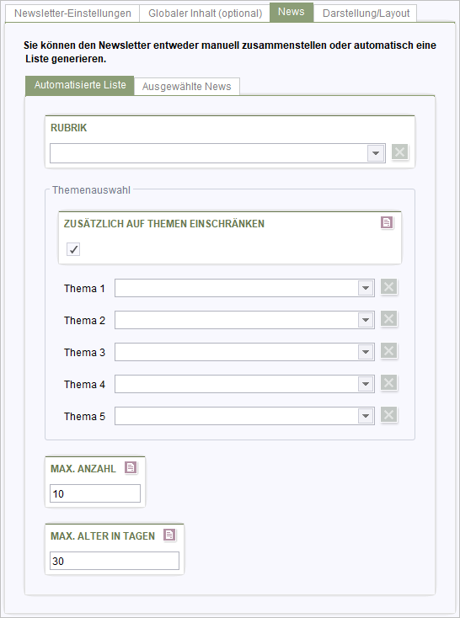Open the Thema 1 dropdown list

click(x=366, y=288)
